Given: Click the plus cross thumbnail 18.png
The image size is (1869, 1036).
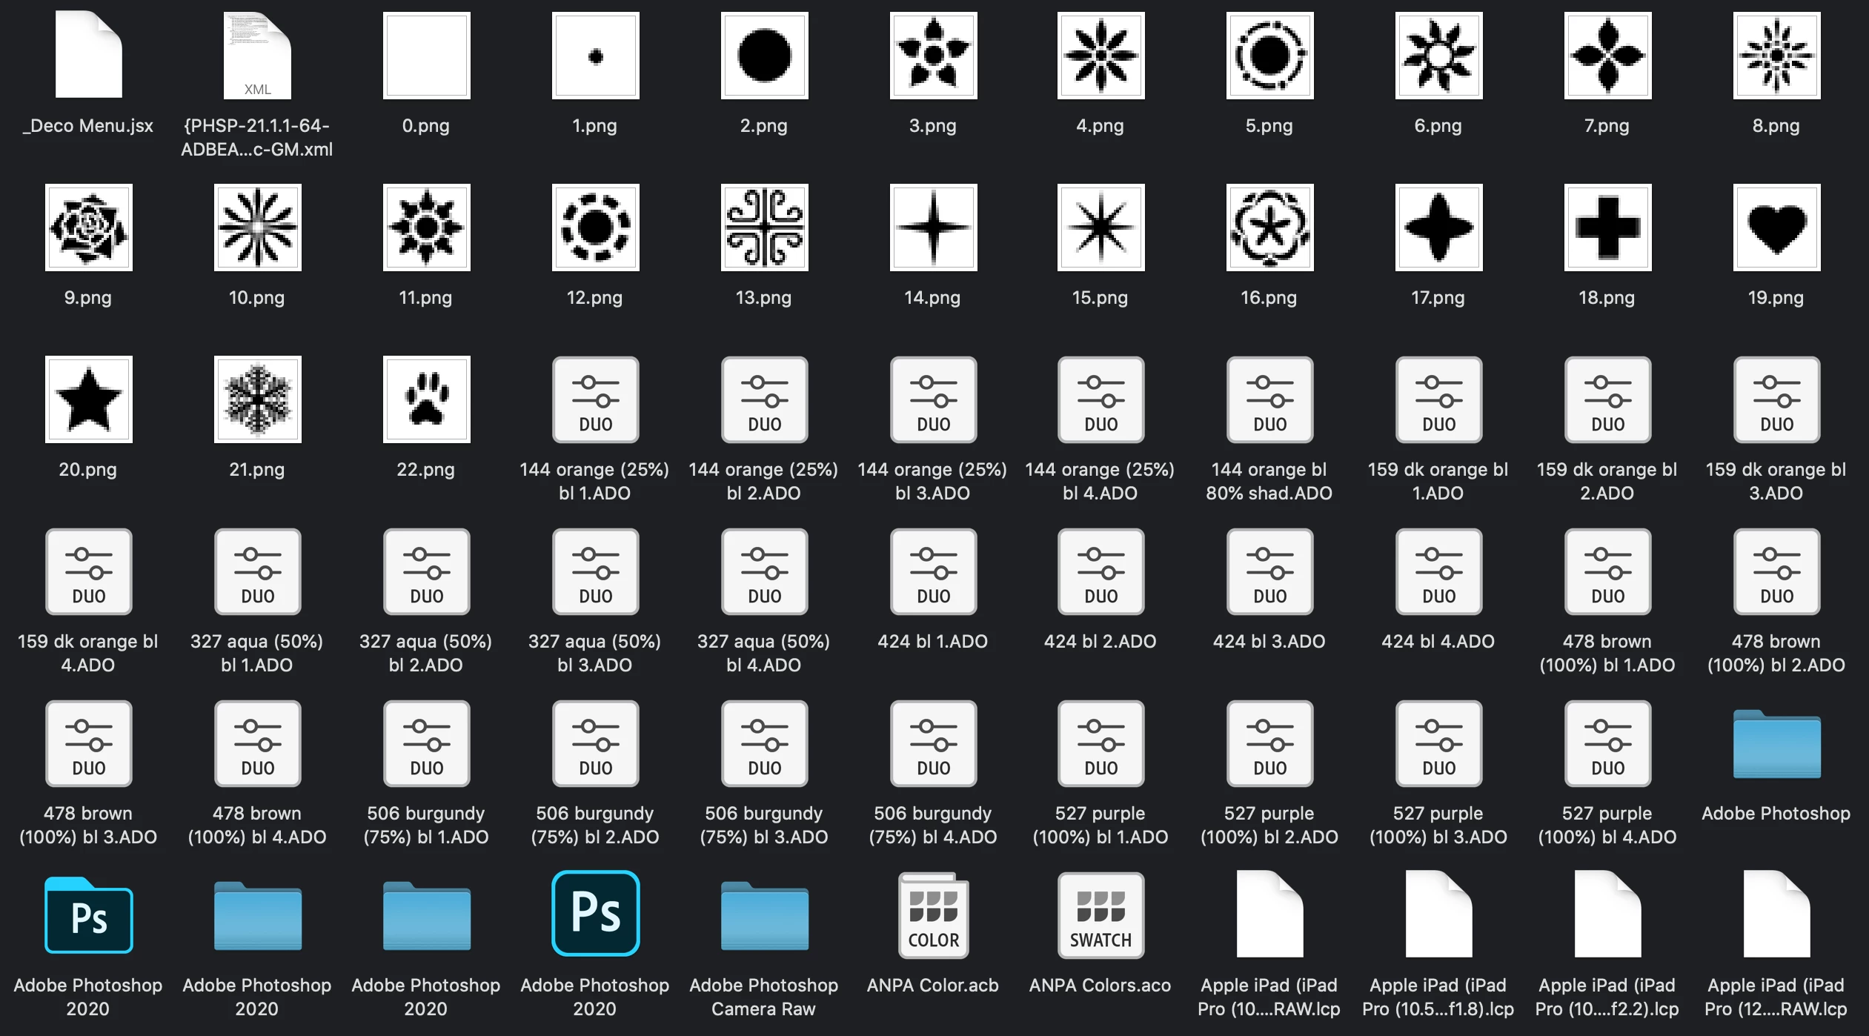Looking at the screenshot, I should 1607,228.
